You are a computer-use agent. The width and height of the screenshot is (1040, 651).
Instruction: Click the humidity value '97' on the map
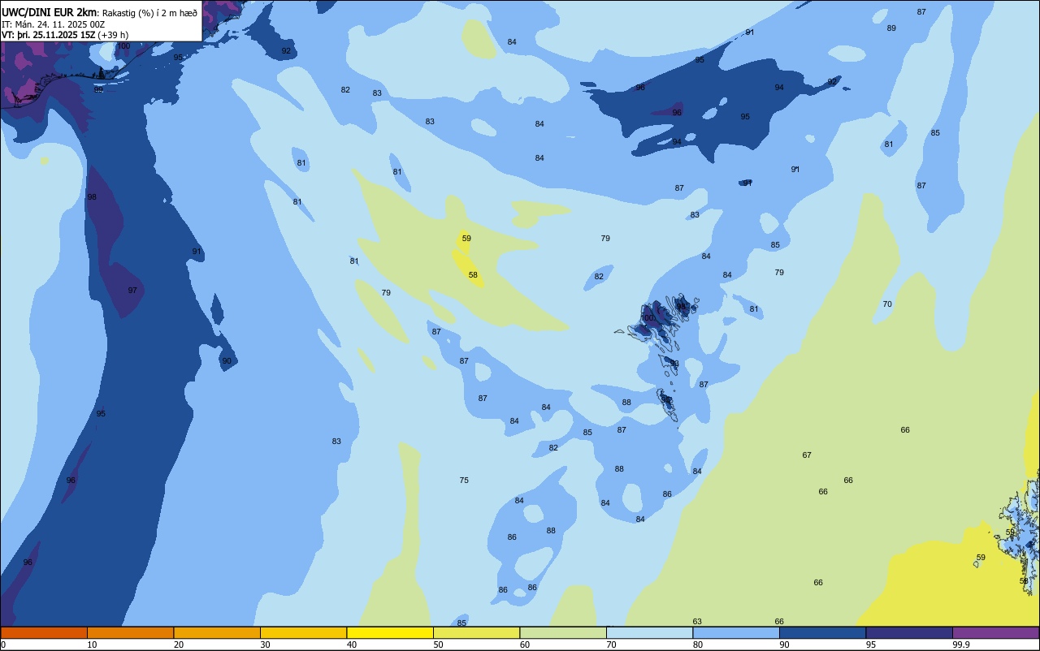(132, 291)
